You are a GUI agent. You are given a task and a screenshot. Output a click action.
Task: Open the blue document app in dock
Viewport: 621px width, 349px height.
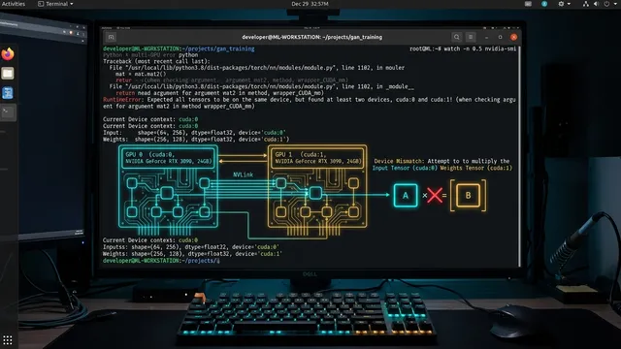(x=8, y=93)
